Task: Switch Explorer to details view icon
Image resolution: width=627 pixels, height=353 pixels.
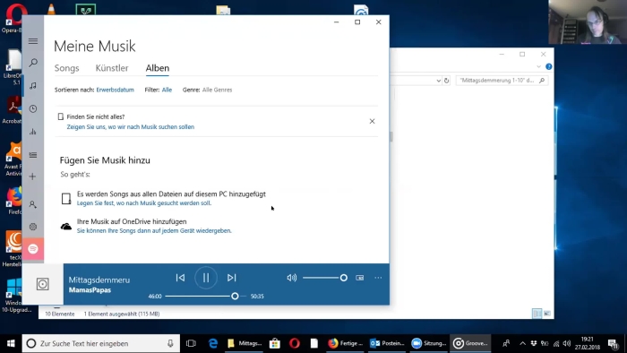Action: click(537, 314)
